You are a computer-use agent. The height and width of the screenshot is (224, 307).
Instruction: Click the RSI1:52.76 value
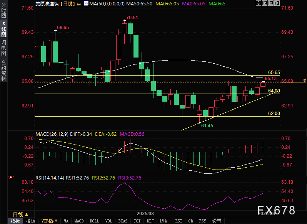coord(77,178)
